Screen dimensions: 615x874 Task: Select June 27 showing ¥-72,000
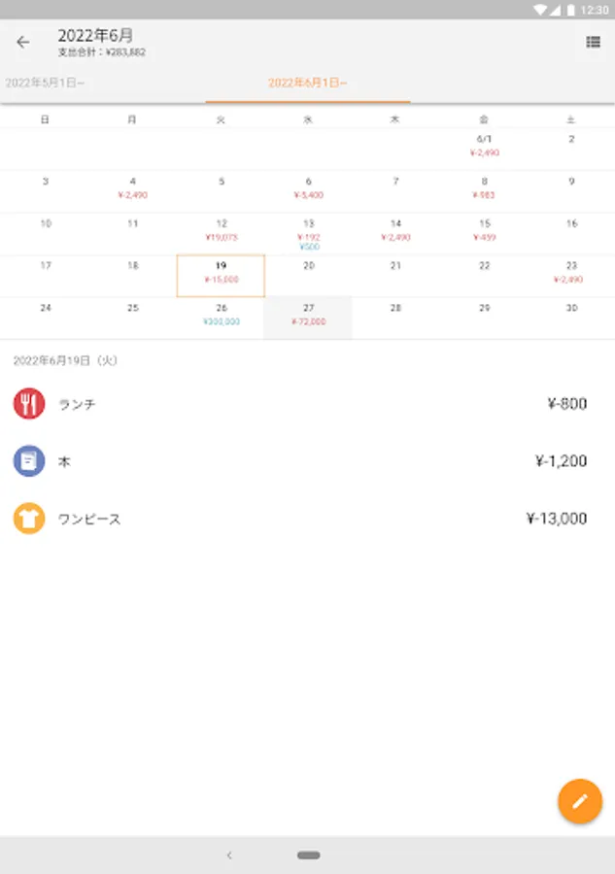308,318
